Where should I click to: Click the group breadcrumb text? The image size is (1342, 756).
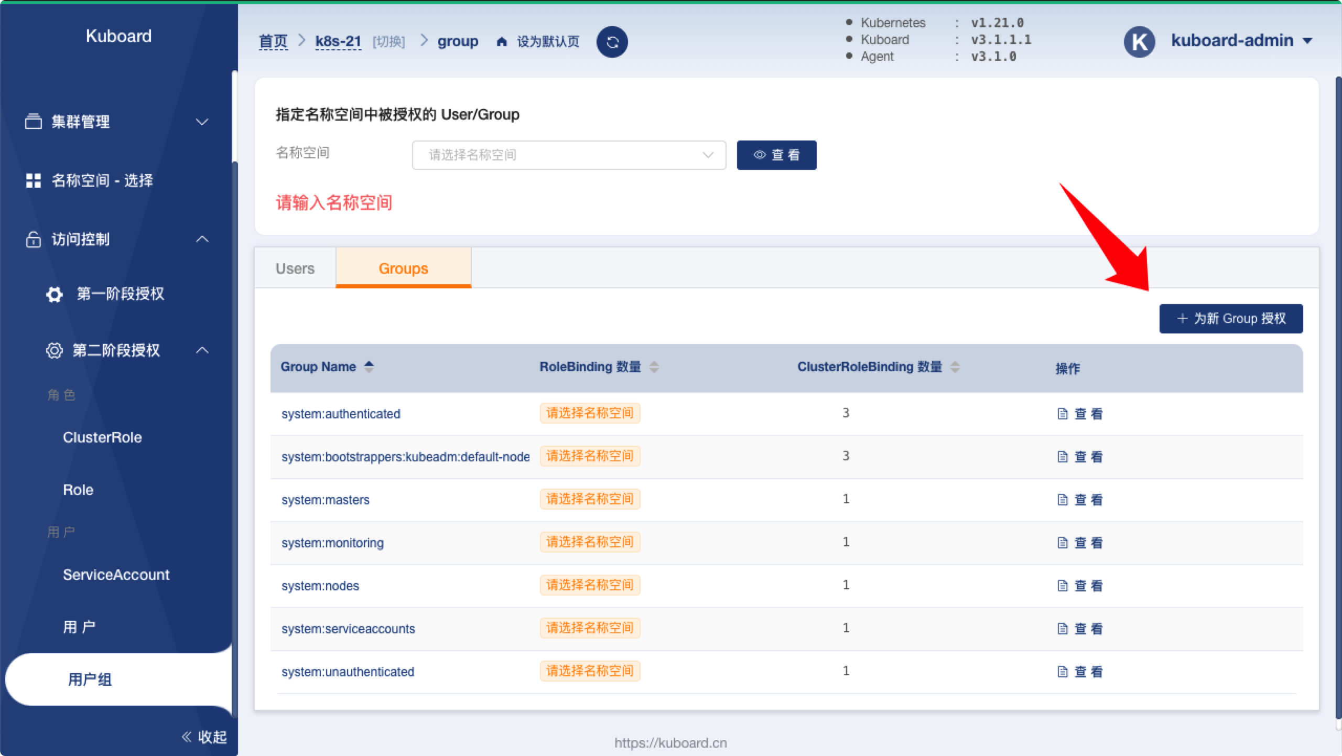[x=458, y=41]
